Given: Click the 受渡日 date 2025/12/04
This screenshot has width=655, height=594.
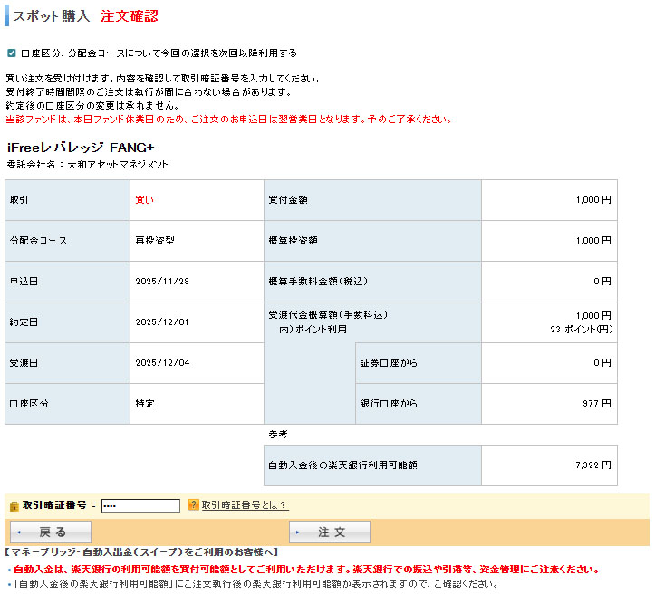Looking at the screenshot, I should (162, 363).
